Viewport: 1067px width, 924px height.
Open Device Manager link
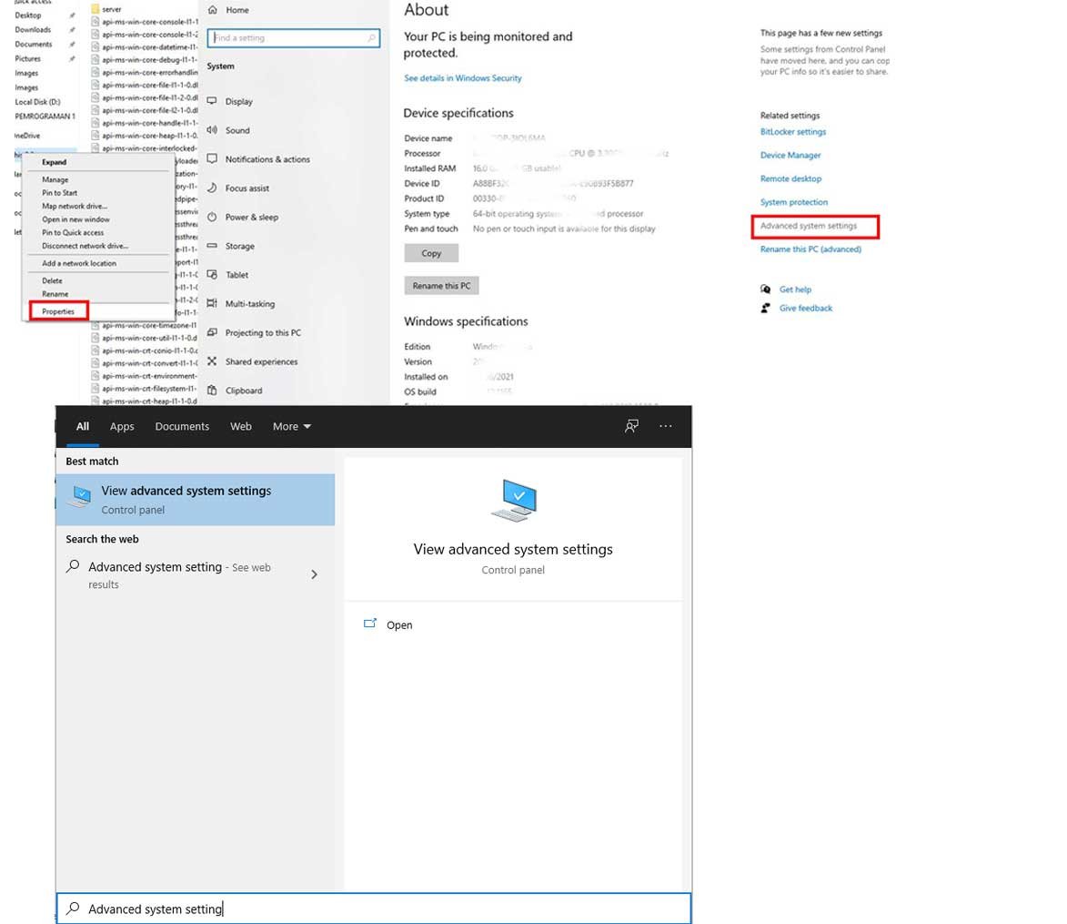coord(790,156)
